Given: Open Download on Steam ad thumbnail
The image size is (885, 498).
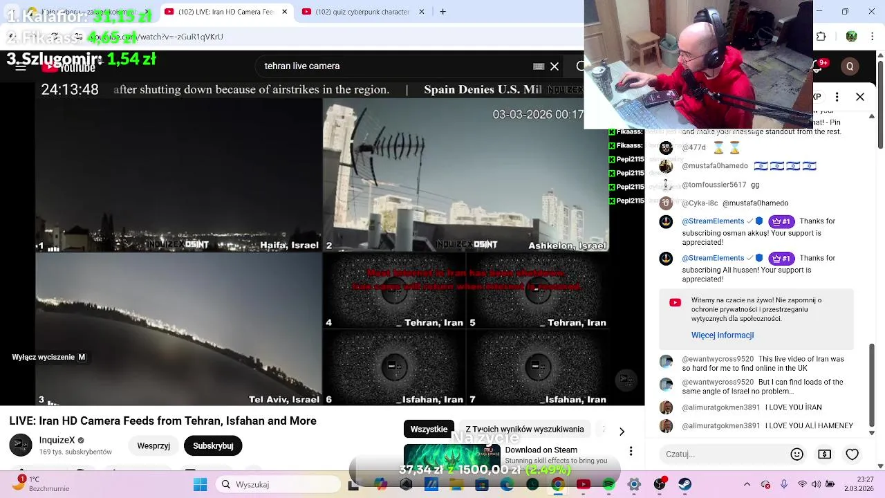Looking at the screenshot, I should (x=451, y=457).
